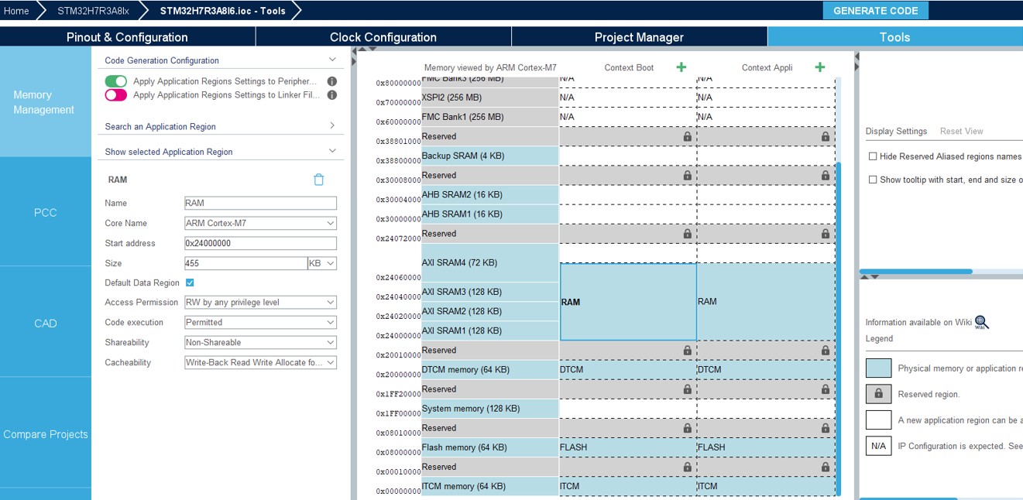
Task: Open the Cacheability dropdown
Action: (x=260, y=362)
